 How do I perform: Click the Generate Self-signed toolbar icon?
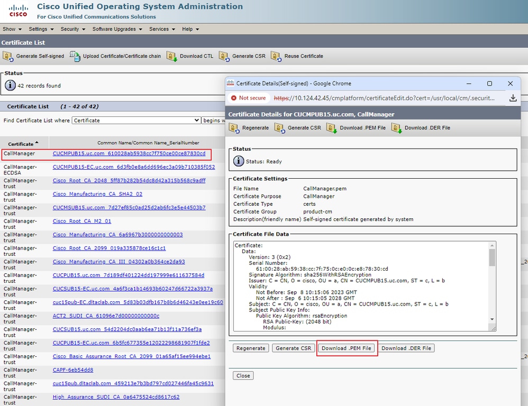[8, 56]
